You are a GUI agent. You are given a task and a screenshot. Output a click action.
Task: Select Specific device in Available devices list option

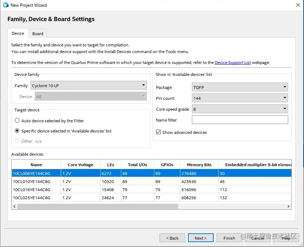[17, 131]
